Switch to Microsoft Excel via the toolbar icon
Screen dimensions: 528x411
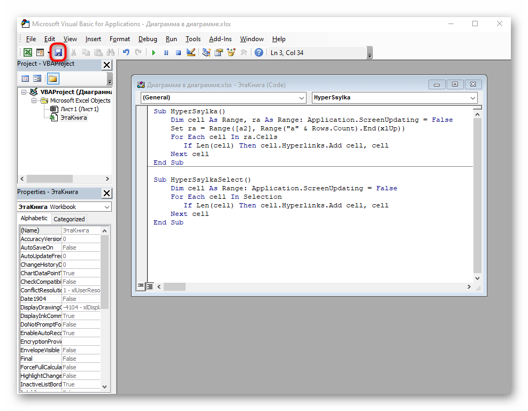click(x=27, y=52)
